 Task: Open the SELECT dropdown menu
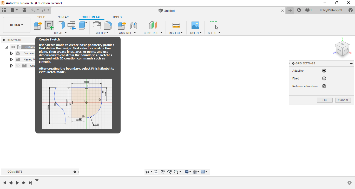214,33
